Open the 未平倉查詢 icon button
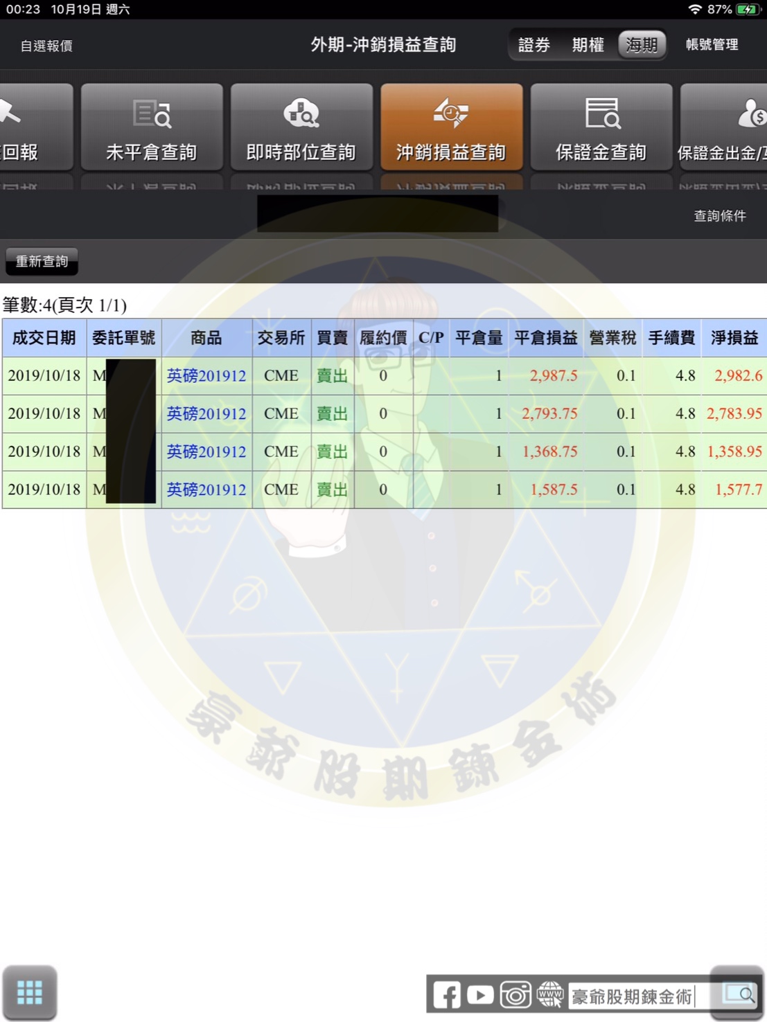 tap(152, 127)
